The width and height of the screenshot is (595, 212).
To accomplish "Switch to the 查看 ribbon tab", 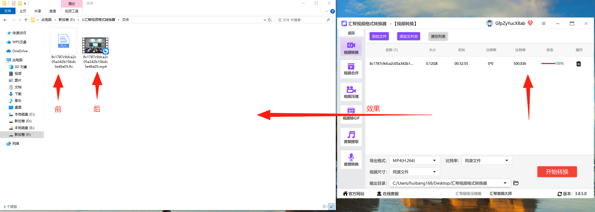I will coord(52,11).
